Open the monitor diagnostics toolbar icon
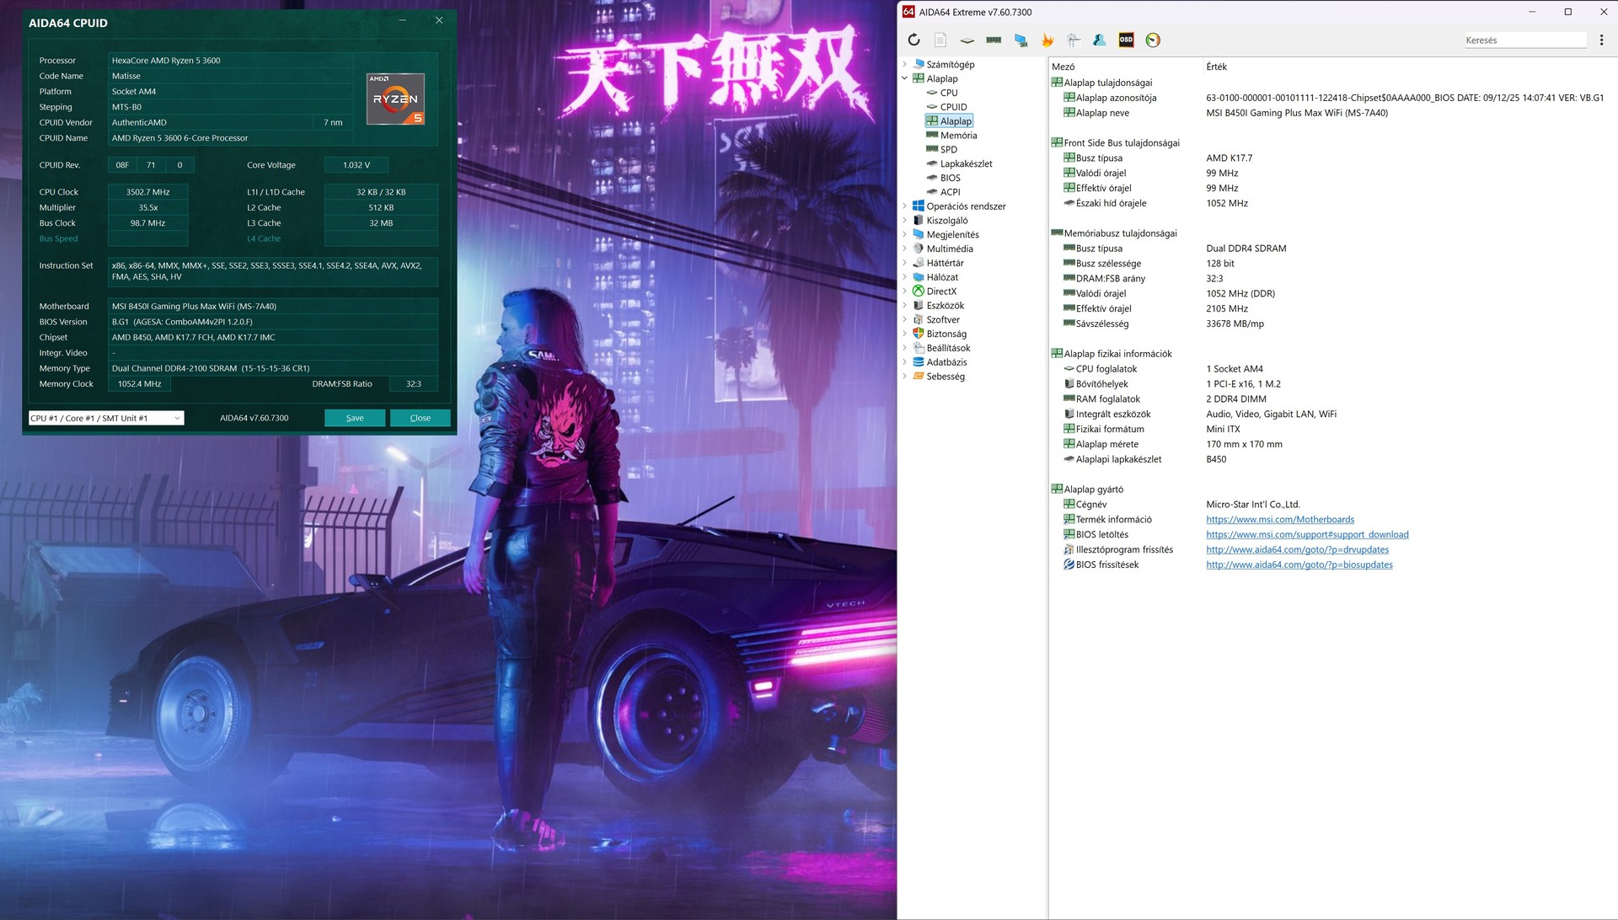 1021,40
